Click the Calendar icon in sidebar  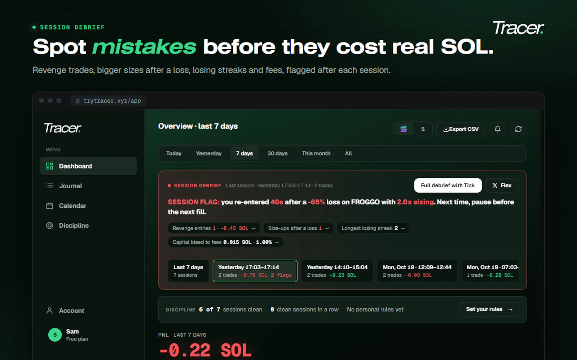(49, 206)
